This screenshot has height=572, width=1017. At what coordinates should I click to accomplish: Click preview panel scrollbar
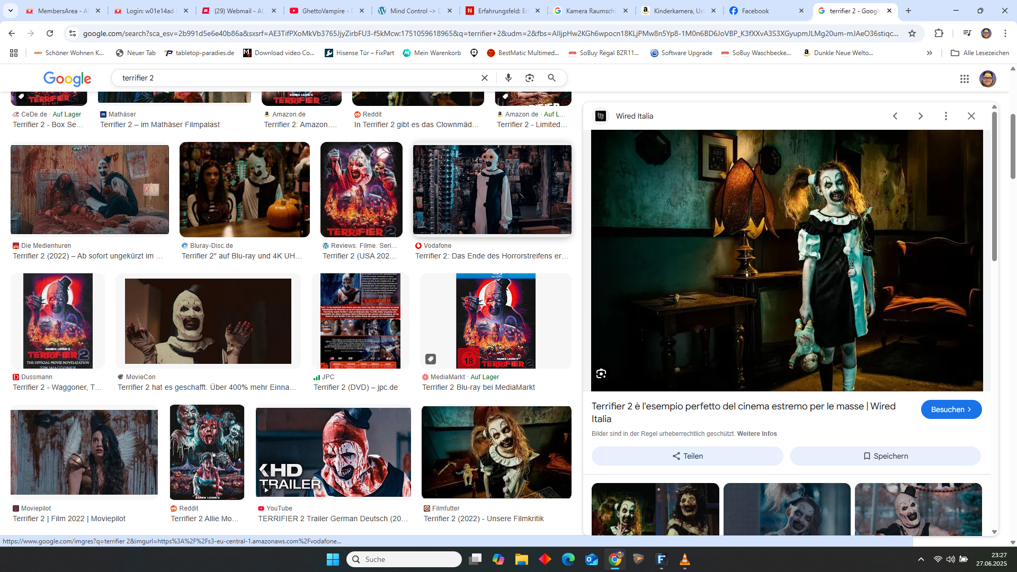pos(994,185)
